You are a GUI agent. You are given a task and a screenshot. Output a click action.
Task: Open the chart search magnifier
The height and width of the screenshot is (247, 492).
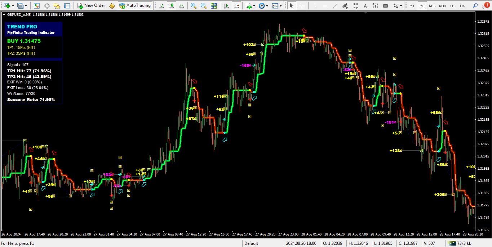coord(475,5)
